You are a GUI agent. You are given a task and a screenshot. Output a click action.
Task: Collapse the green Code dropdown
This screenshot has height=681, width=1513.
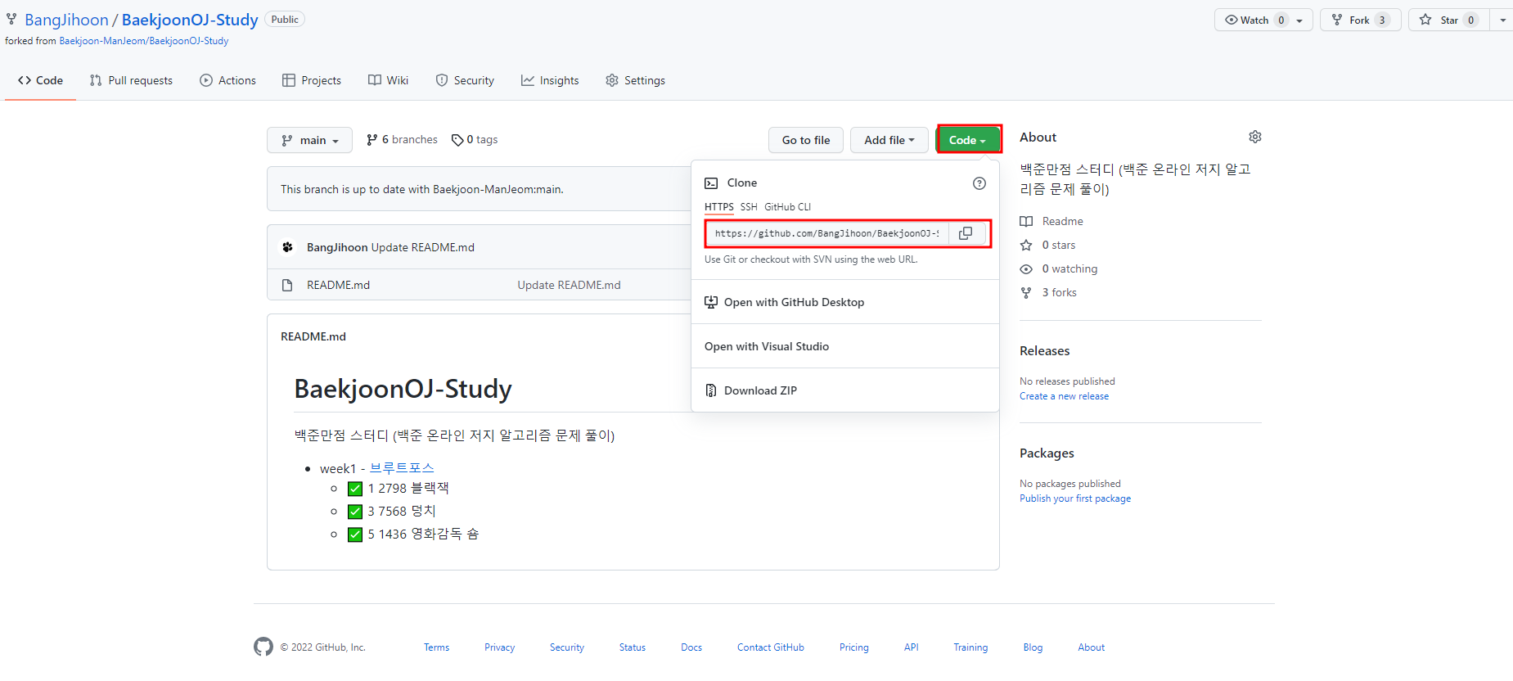(969, 140)
